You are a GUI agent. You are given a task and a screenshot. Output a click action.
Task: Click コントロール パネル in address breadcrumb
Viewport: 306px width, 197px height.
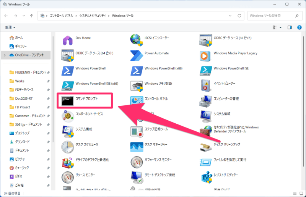(61, 16)
